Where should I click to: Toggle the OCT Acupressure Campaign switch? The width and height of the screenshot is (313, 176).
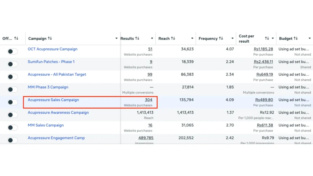pyautogui.click(x=13, y=51)
